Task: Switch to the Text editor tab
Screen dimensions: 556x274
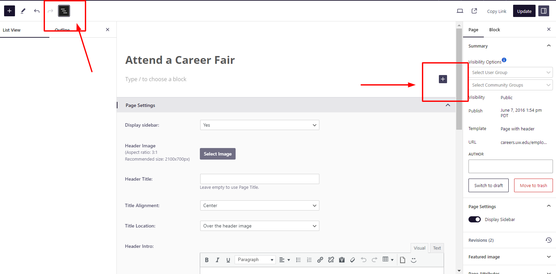Action: pos(437,248)
